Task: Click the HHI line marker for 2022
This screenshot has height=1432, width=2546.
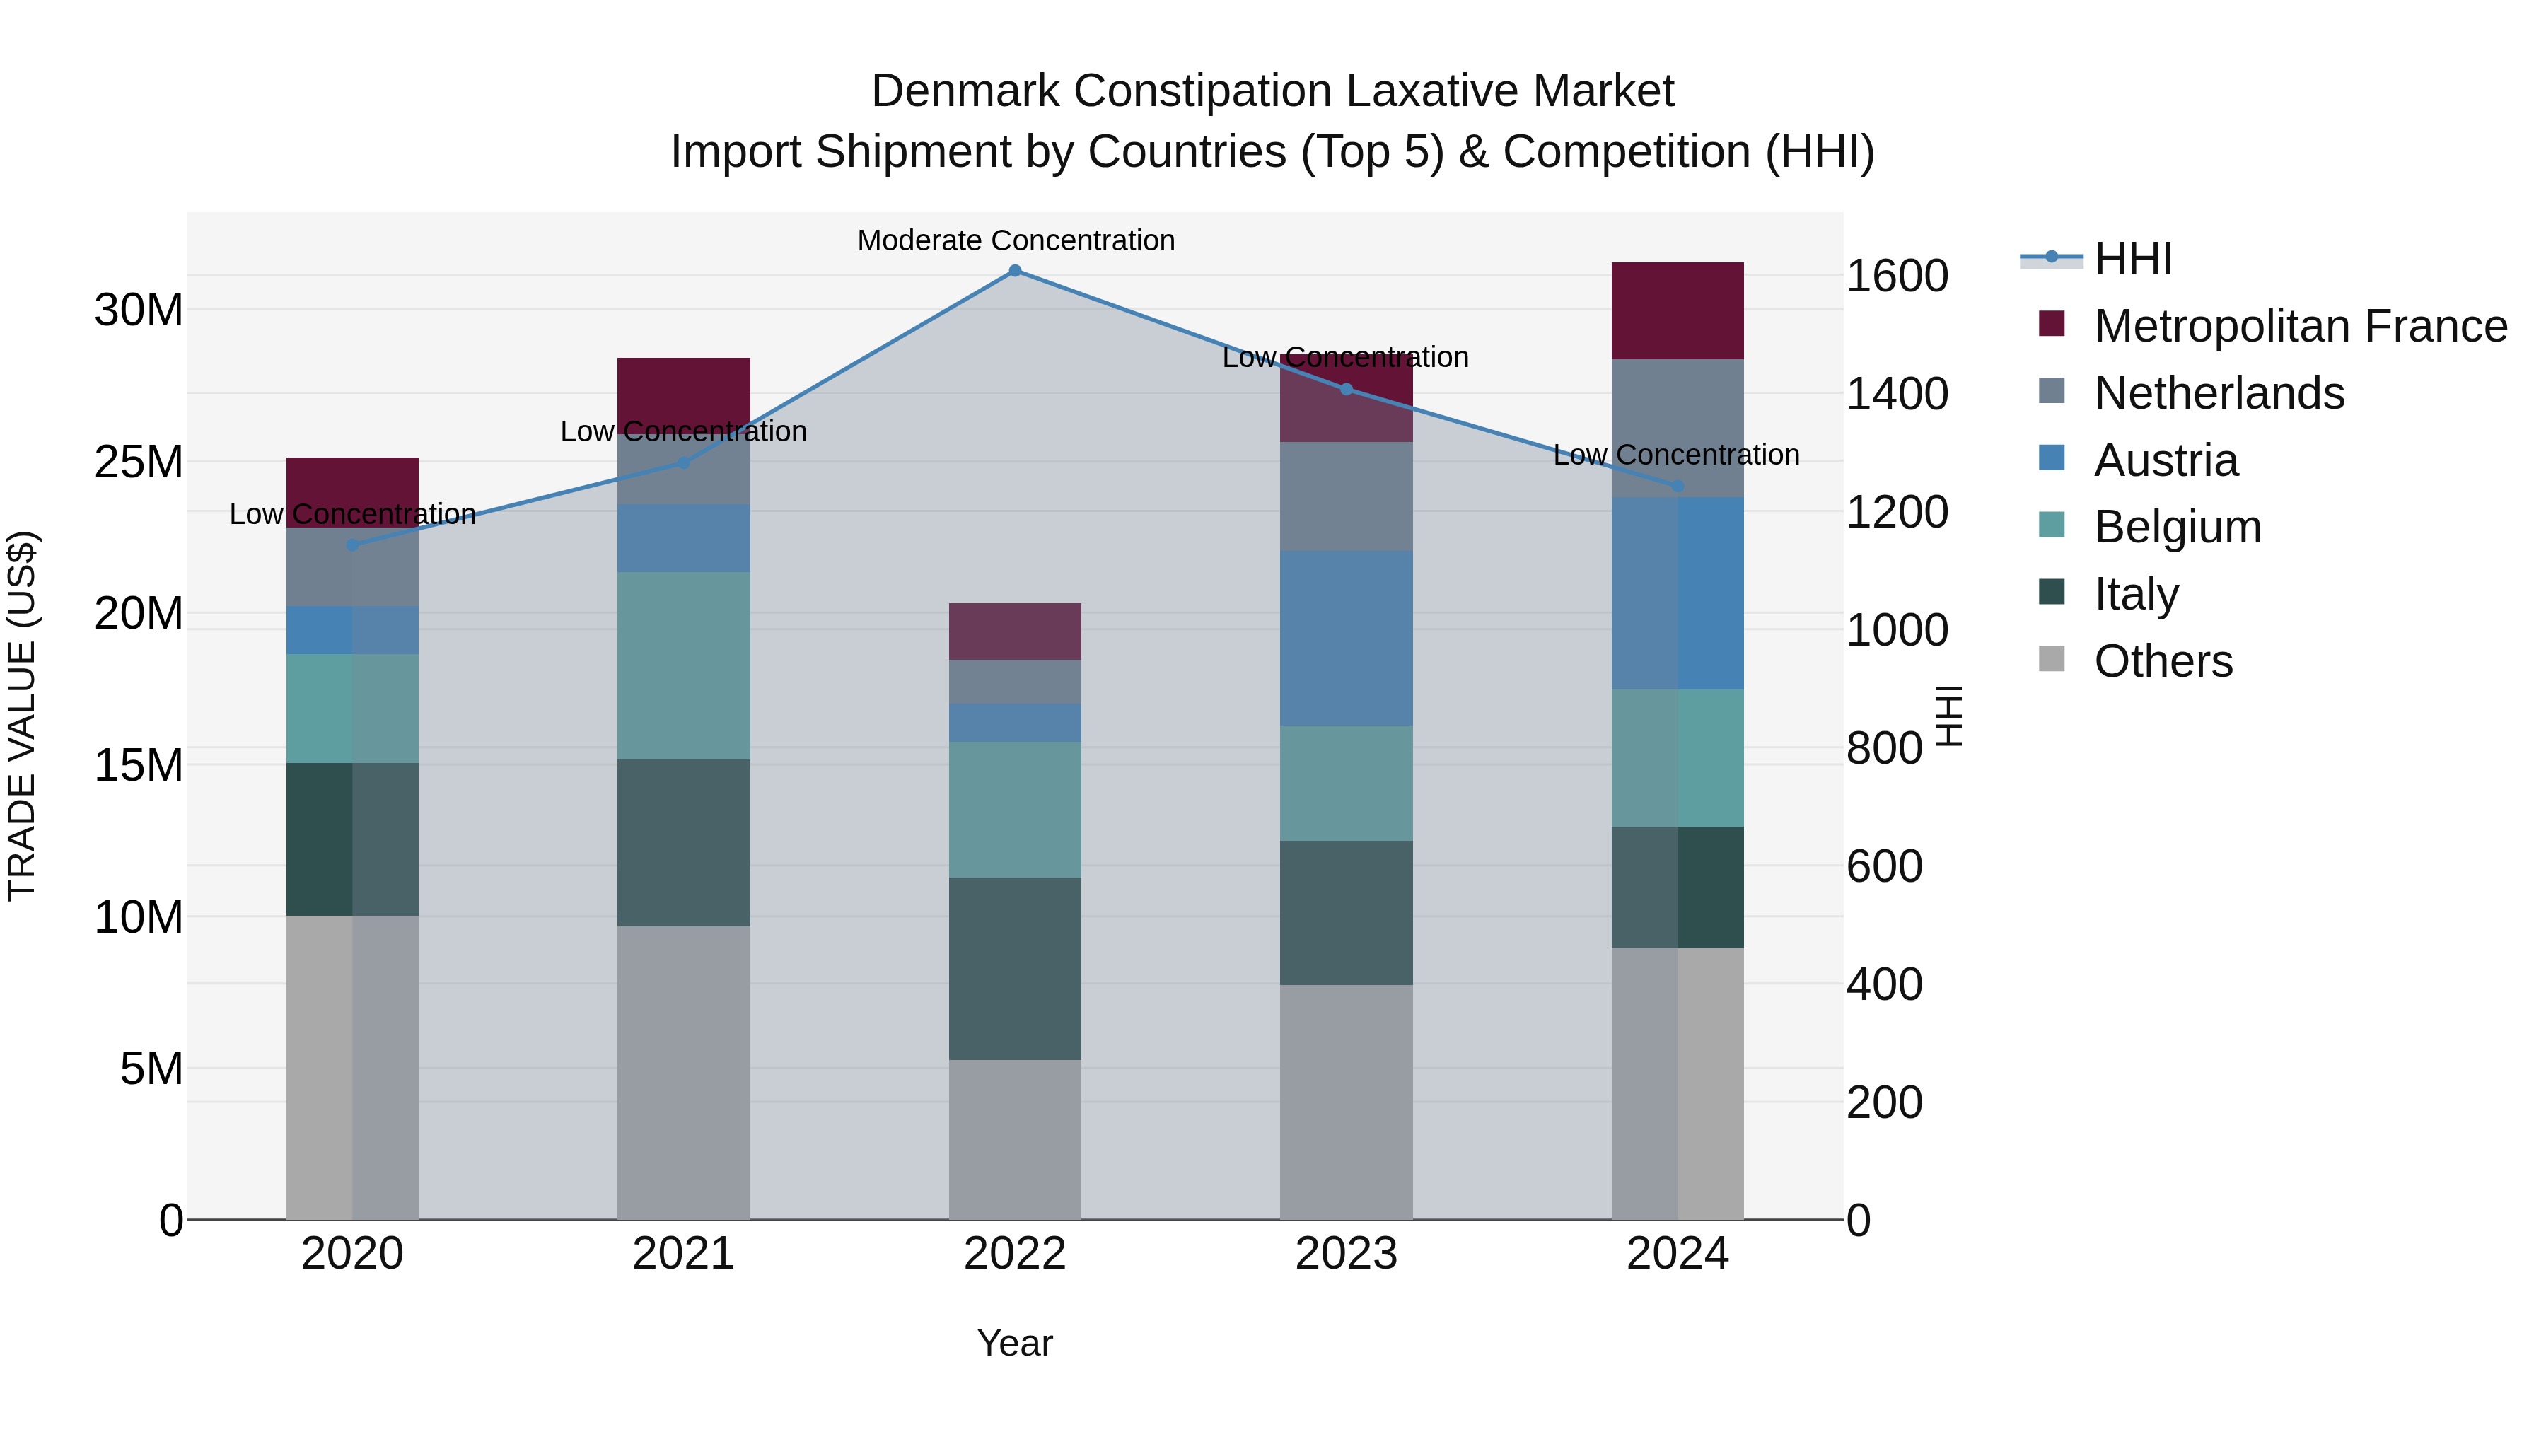Action: (x=1015, y=270)
